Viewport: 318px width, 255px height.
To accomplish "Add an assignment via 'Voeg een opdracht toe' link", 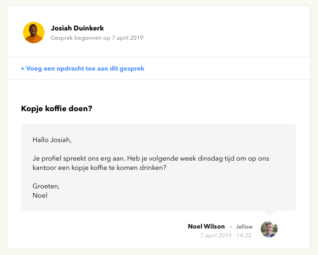I will [x=82, y=68].
